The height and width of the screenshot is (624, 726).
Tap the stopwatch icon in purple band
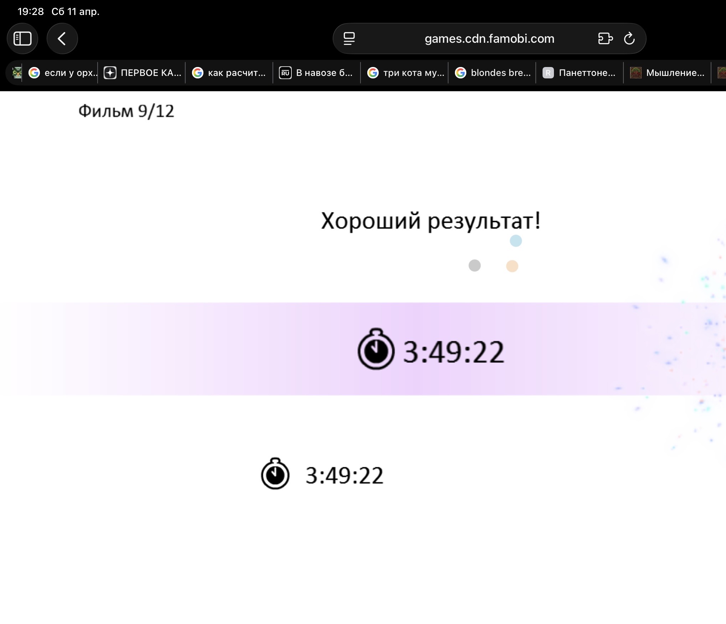pyautogui.click(x=376, y=350)
